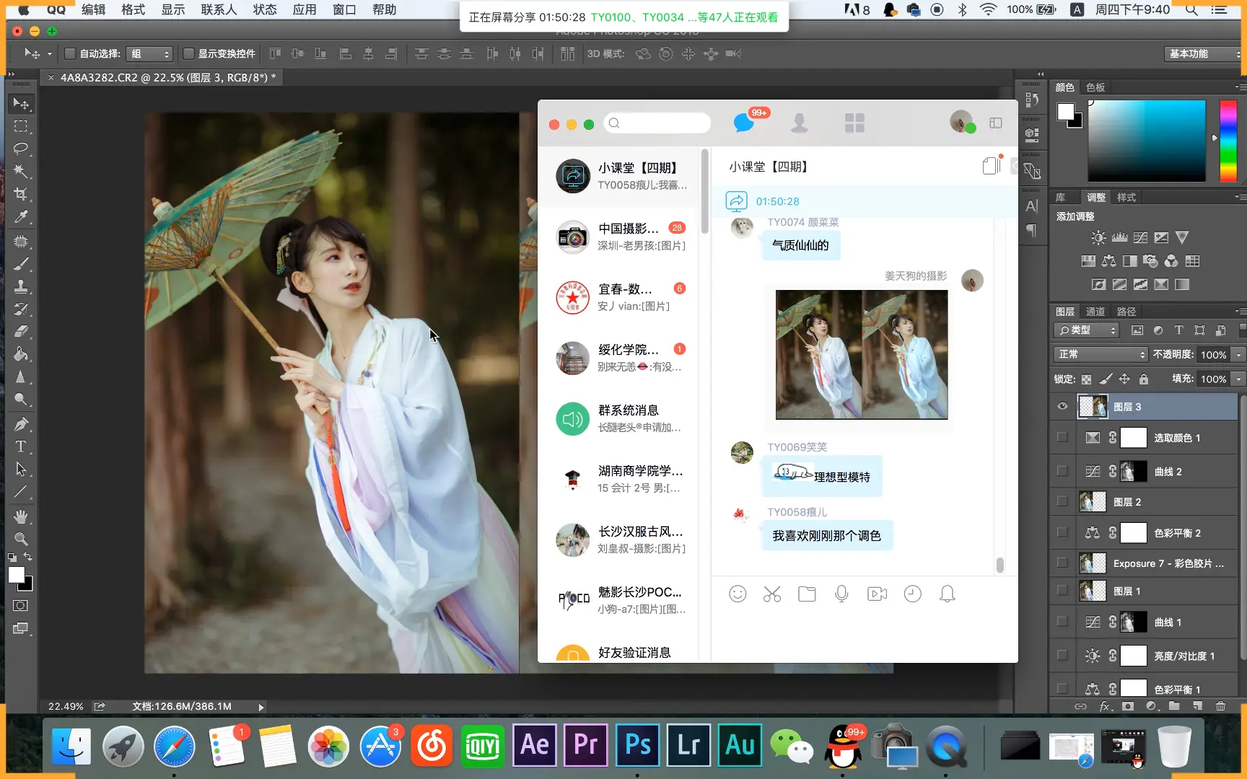Open Safari from the Dock
This screenshot has width=1247, height=779.
coord(174,746)
